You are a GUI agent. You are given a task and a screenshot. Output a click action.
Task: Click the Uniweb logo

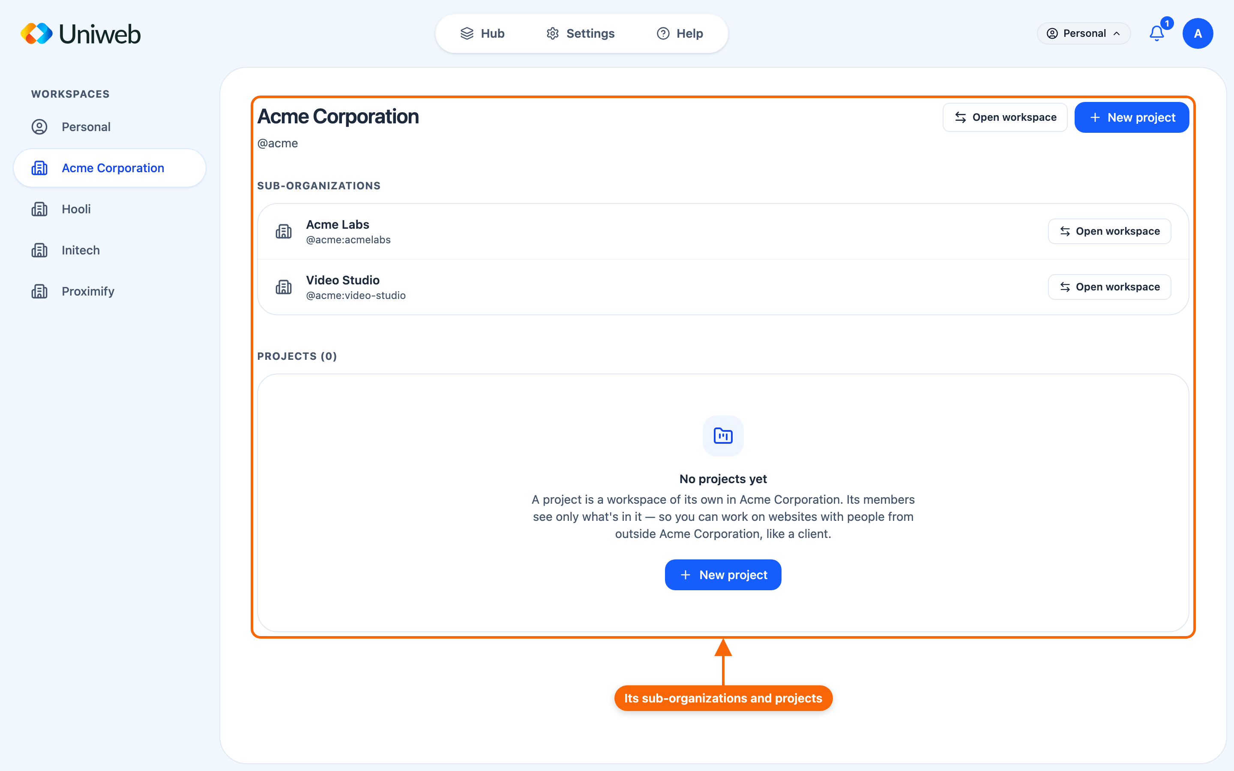pyautogui.click(x=81, y=34)
